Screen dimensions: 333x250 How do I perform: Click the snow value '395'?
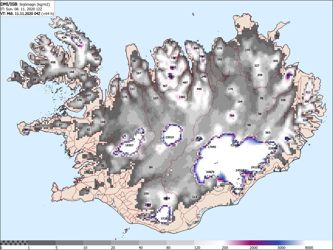[x=97, y=59]
